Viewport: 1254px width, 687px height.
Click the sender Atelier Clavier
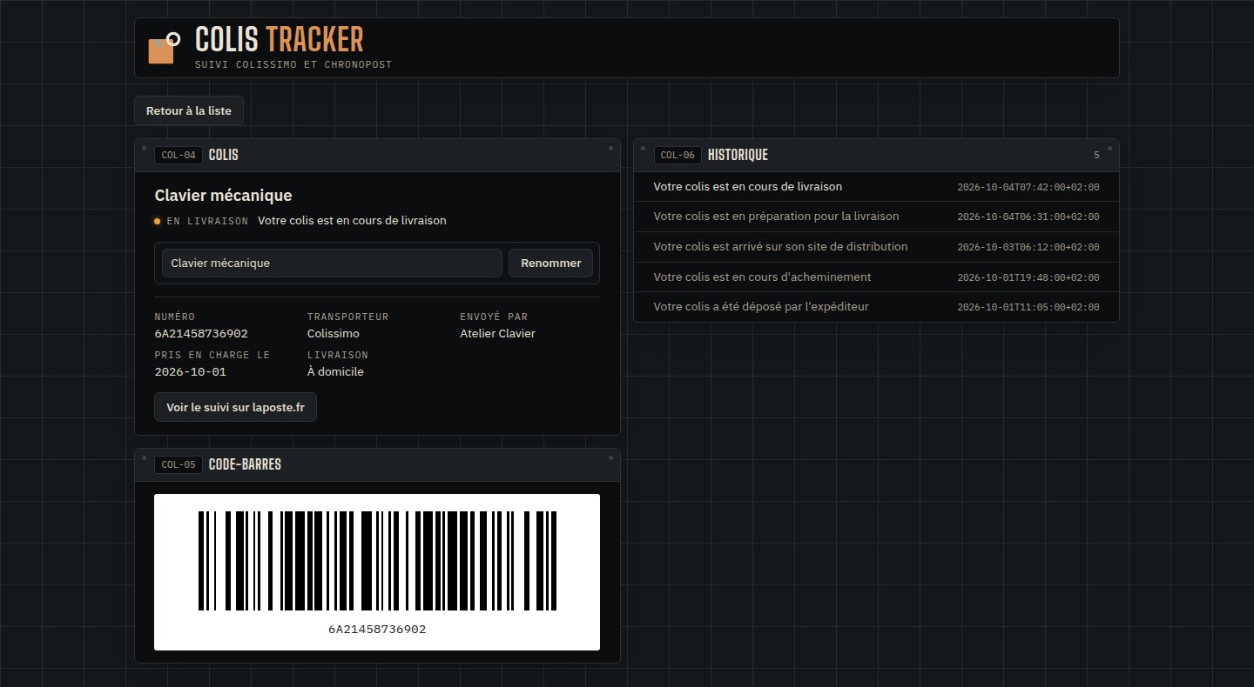[x=497, y=334]
